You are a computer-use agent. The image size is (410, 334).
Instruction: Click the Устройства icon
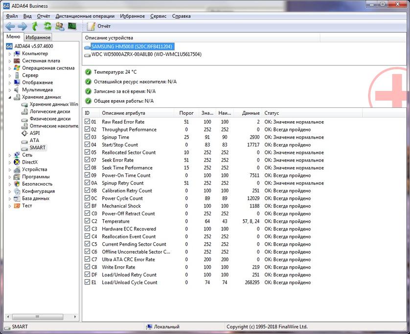point(17,169)
